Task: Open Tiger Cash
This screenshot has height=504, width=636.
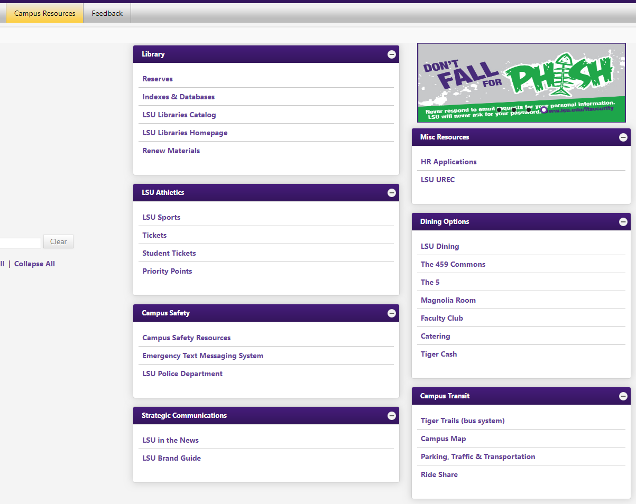Action: (x=439, y=354)
